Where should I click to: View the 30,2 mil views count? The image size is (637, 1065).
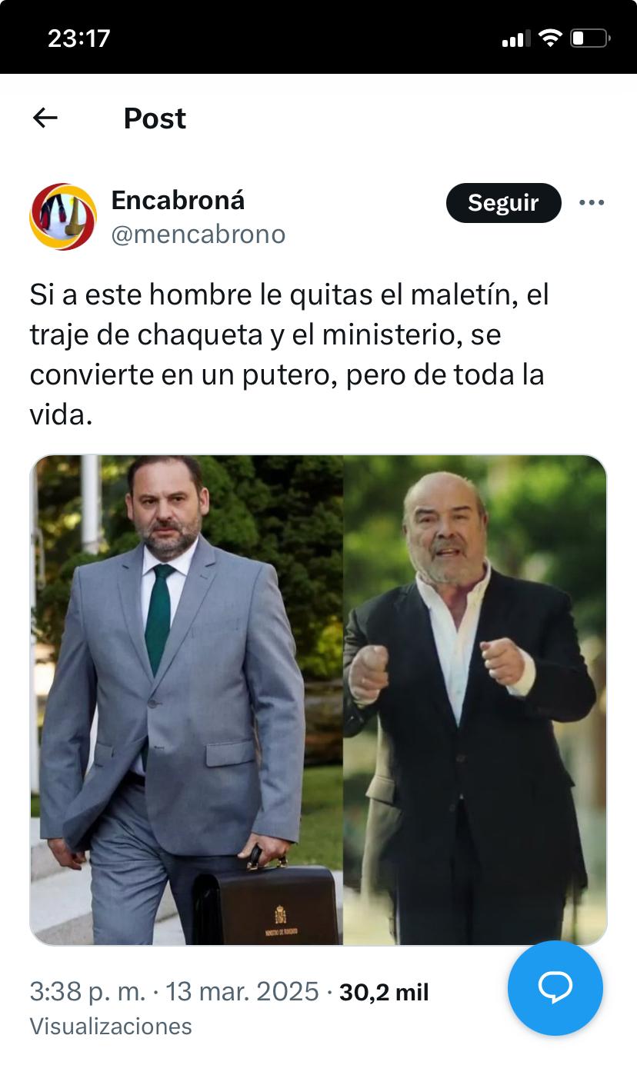(x=384, y=992)
